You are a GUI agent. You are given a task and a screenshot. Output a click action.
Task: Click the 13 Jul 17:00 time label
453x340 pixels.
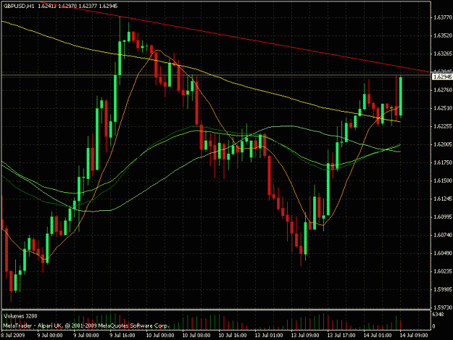pos(341,336)
